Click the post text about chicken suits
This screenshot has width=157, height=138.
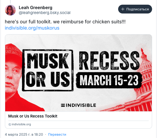(x=65, y=22)
